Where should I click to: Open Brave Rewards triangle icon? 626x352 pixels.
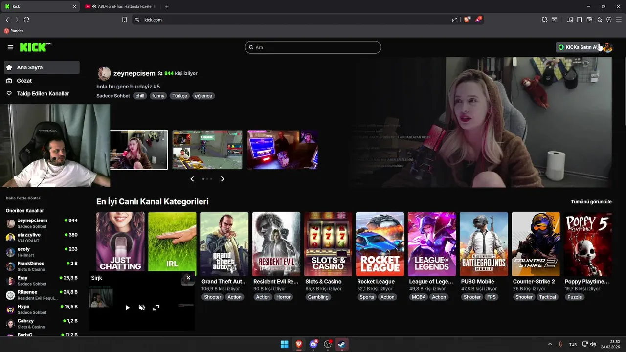pos(479,20)
